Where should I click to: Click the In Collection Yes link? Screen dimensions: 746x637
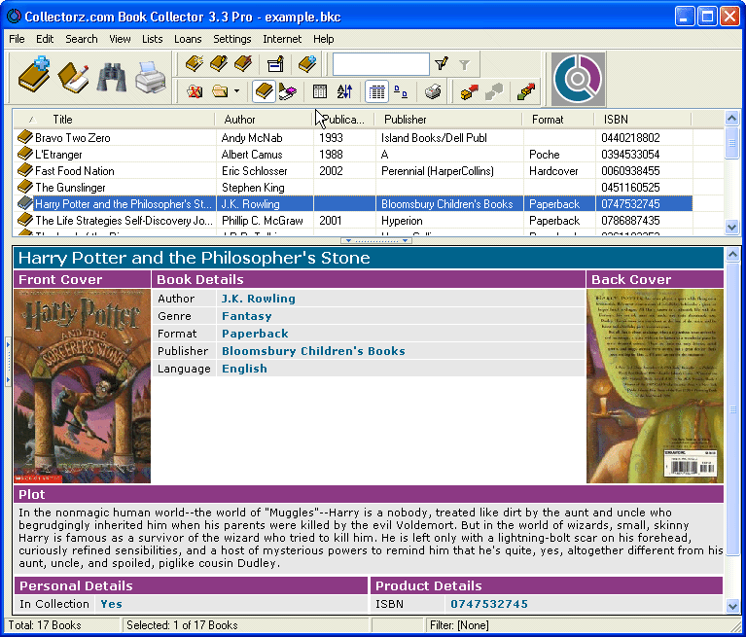click(111, 604)
